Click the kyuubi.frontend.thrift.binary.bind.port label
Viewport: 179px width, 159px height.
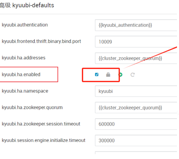pyautogui.click(x=41, y=41)
